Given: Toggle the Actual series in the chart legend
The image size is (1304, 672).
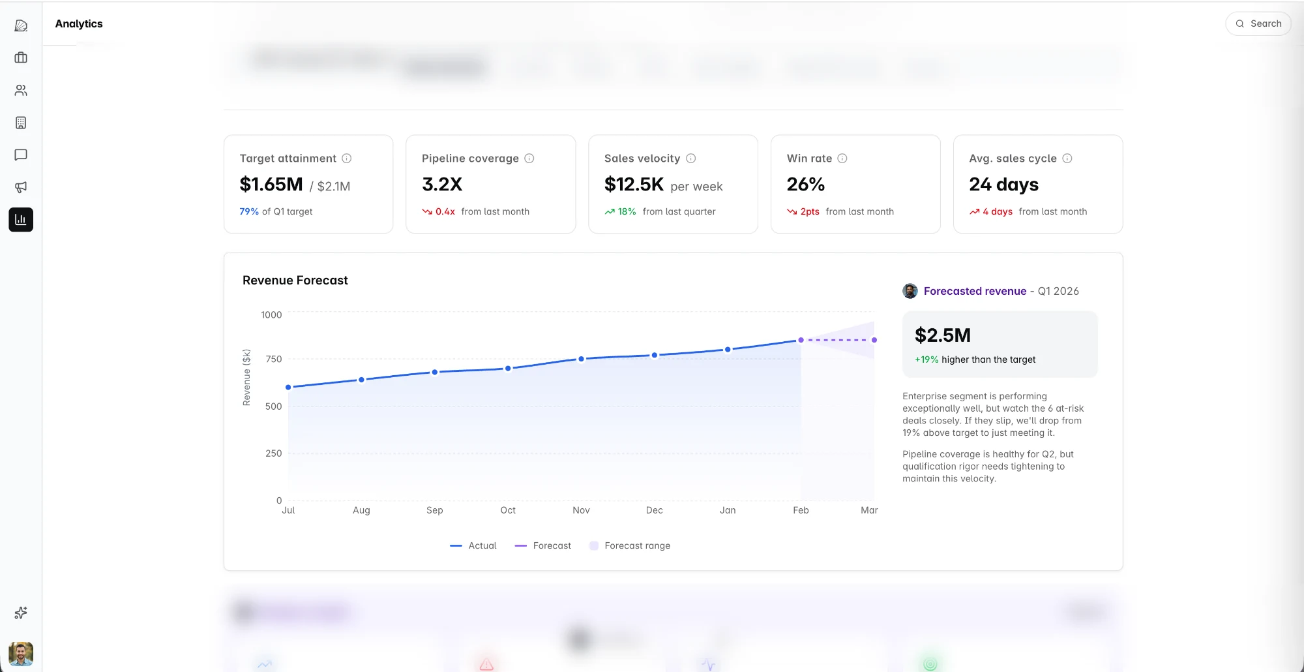Looking at the screenshot, I should [x=473, y=545].
